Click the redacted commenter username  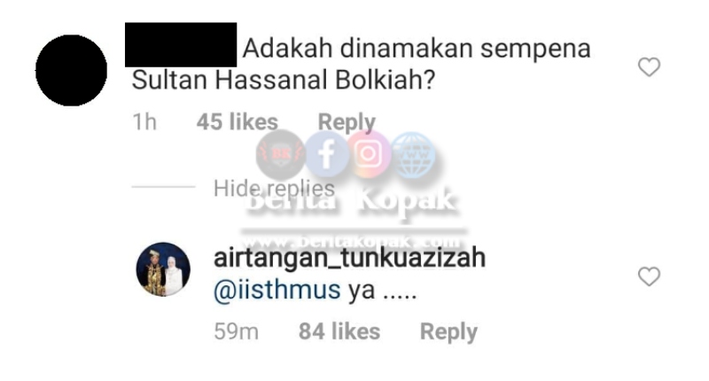tap(181, 44)
